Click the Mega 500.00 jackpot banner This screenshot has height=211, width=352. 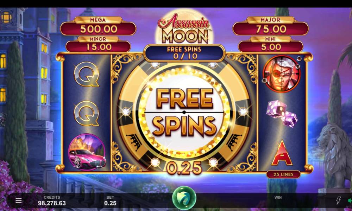[x=98, y=26]
